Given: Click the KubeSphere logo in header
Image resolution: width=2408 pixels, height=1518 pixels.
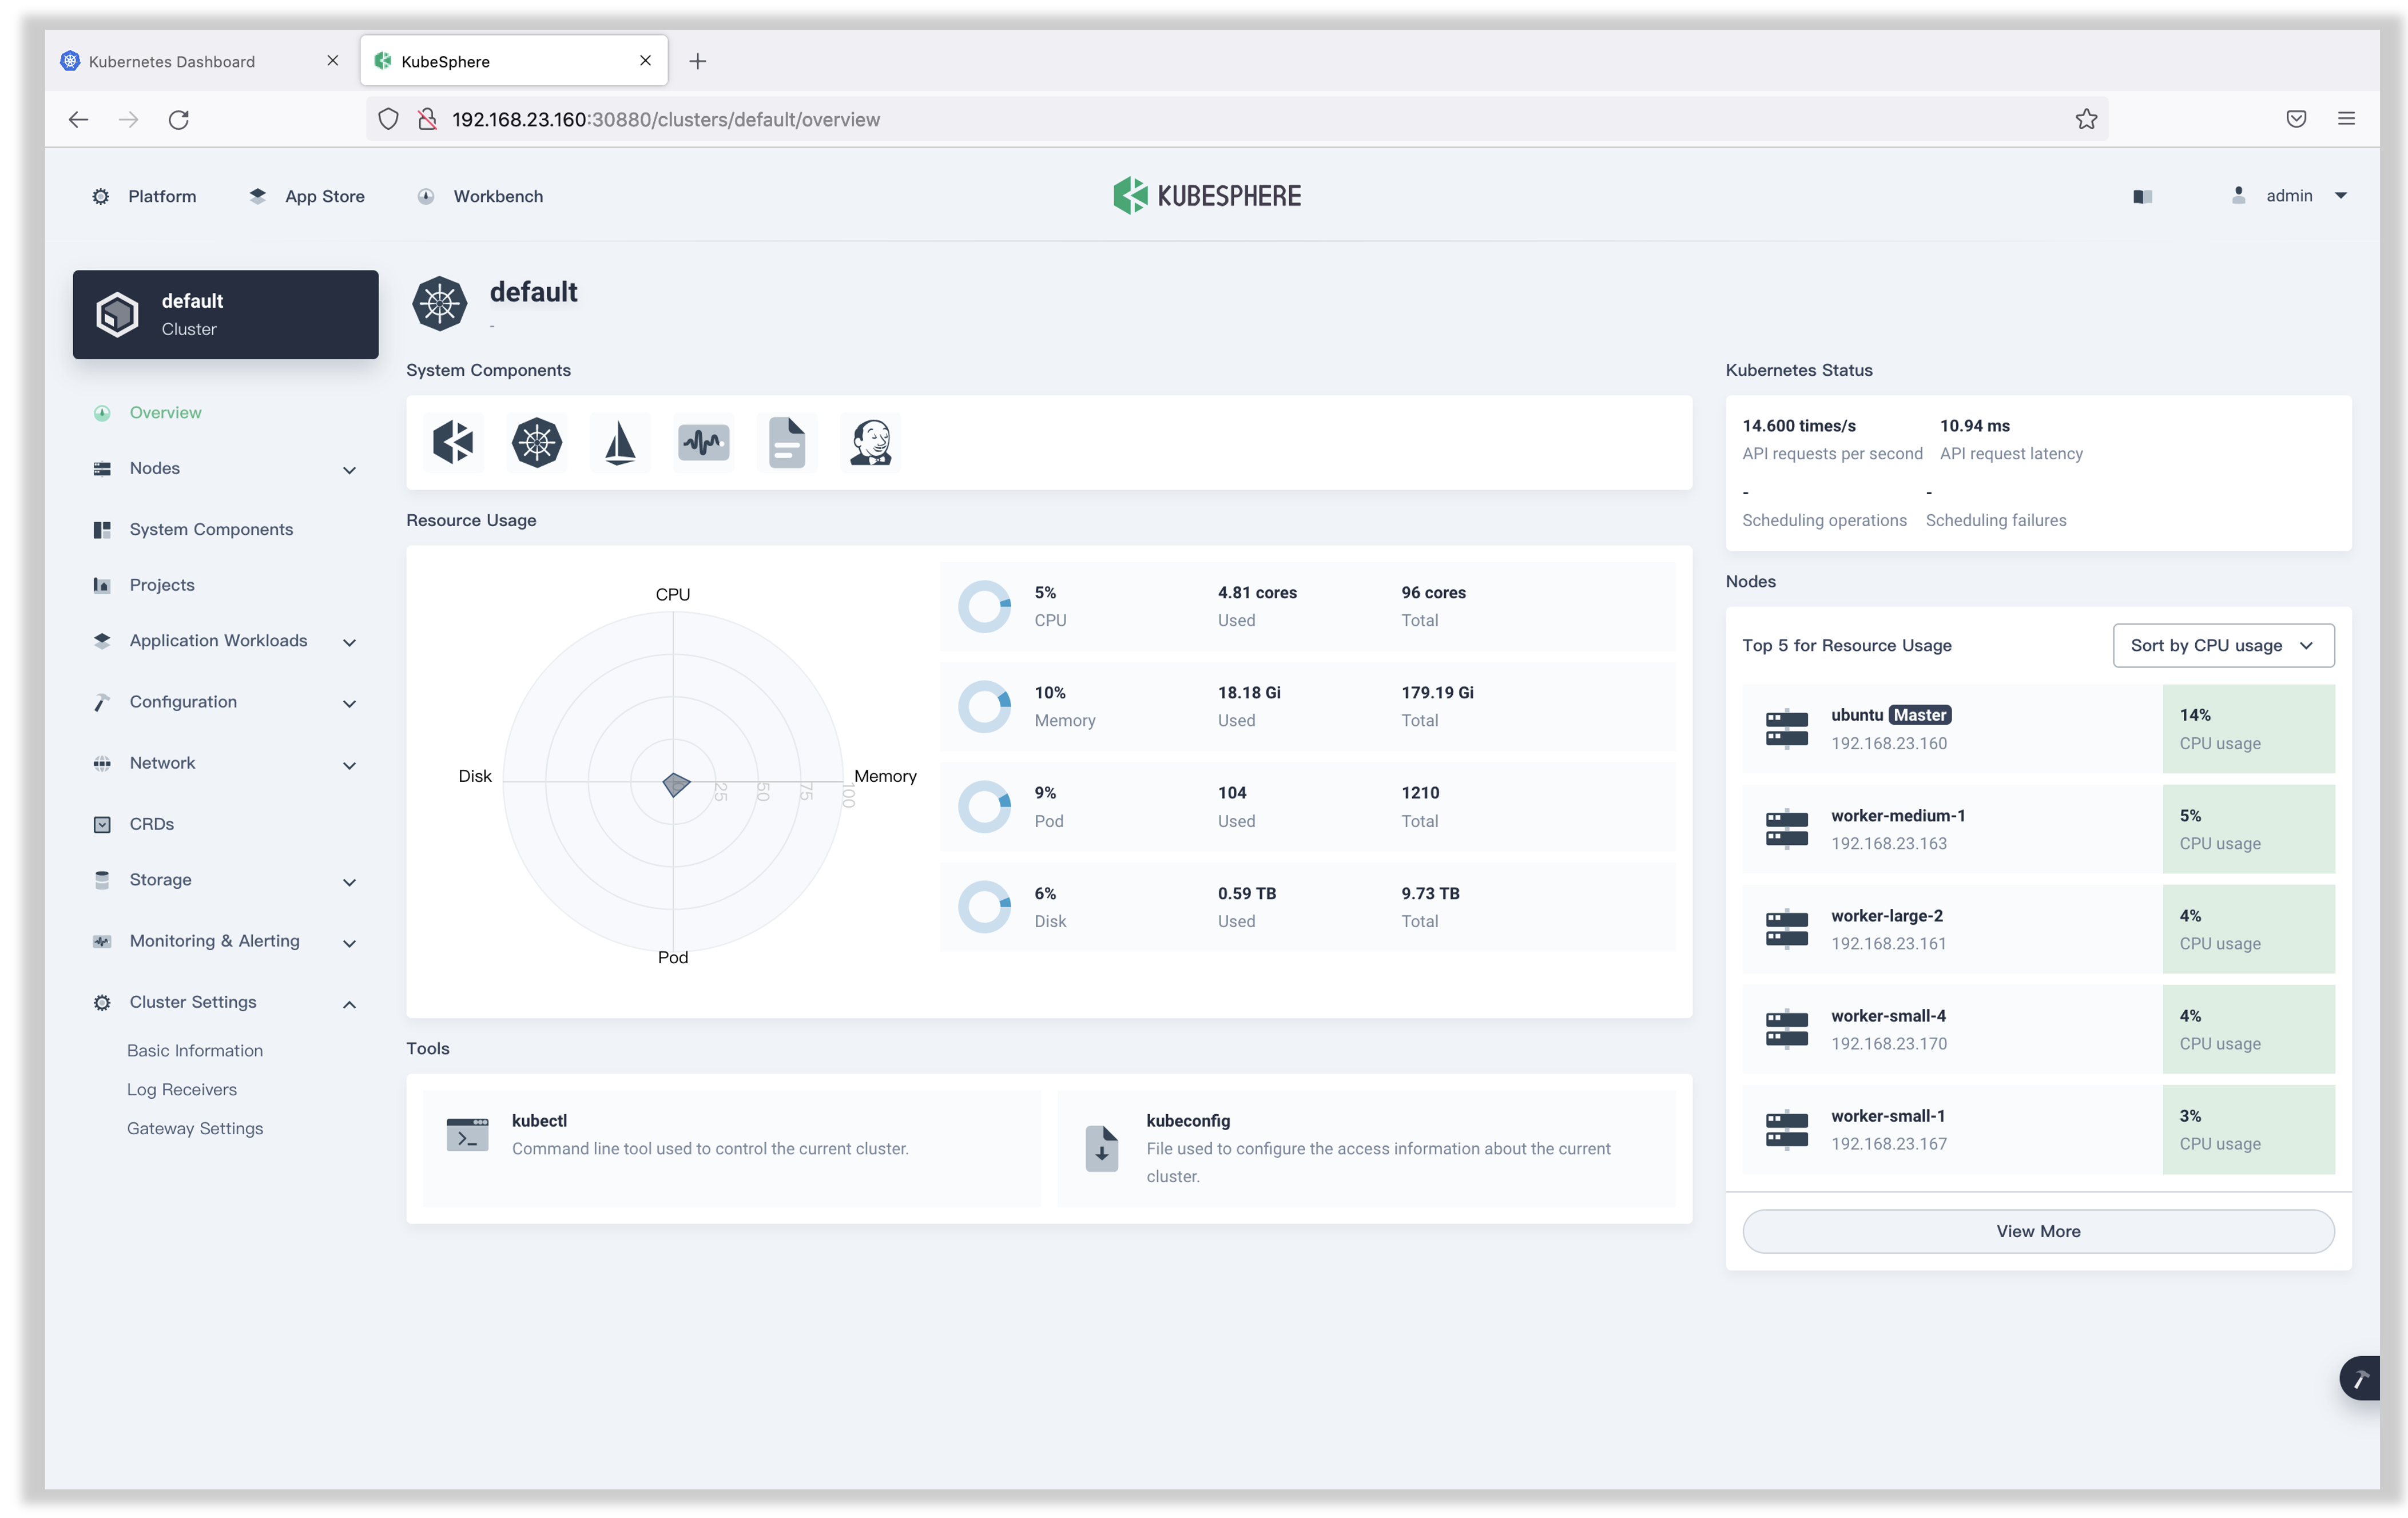Looking at the screenshot, I should [1206, 196].
